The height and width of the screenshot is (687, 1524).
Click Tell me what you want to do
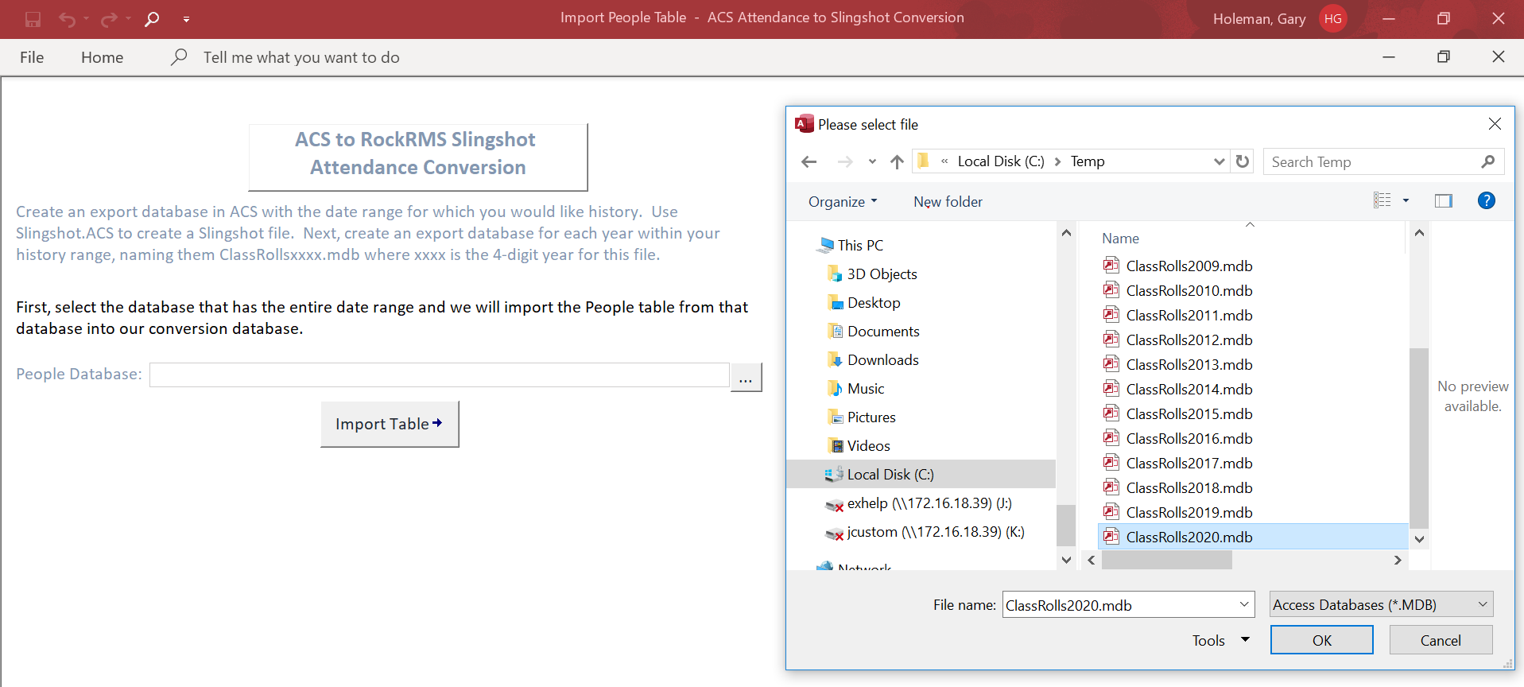(x=301, y=57)
